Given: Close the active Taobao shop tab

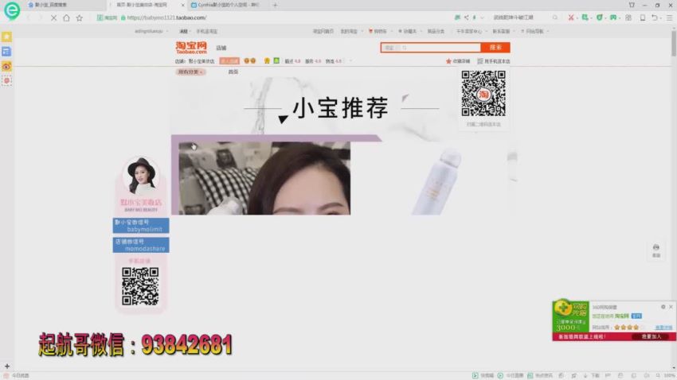Looking at the screenshot, I should tap(182, 6).
